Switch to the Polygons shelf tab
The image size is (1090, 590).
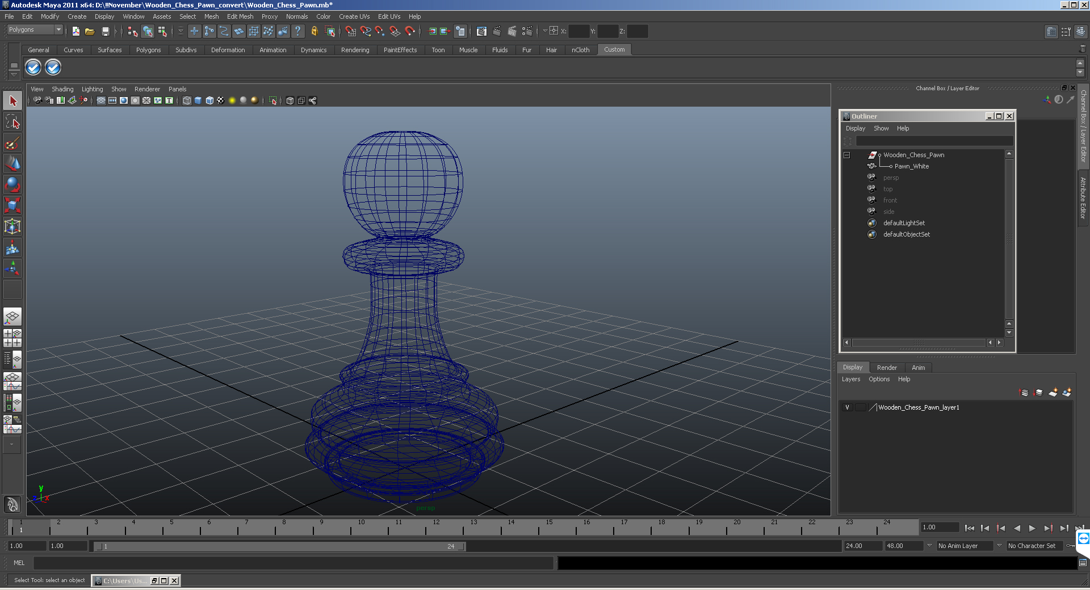click(148, 50)
